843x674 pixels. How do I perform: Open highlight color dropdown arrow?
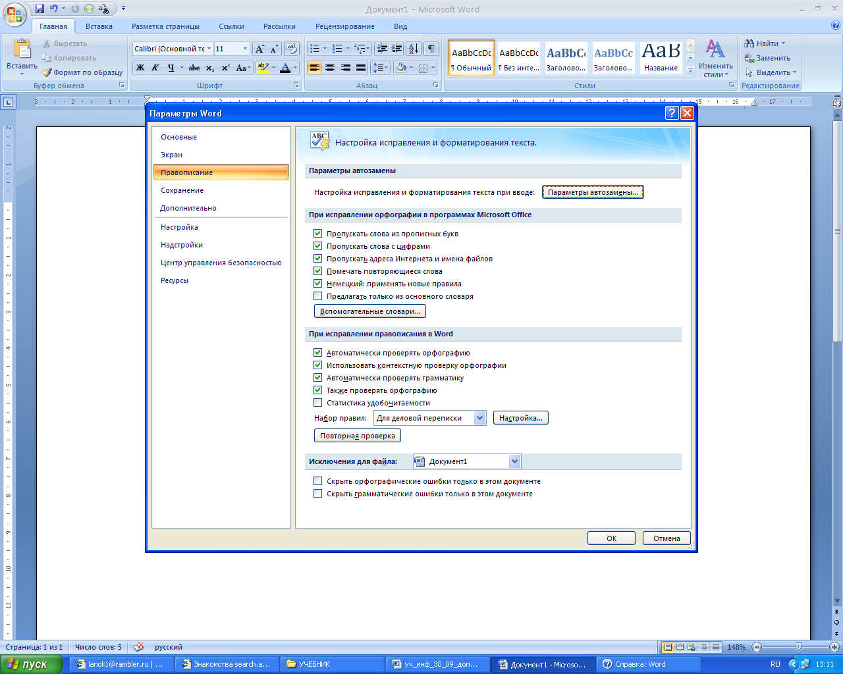pyautogui.click(x=273, y=68)
